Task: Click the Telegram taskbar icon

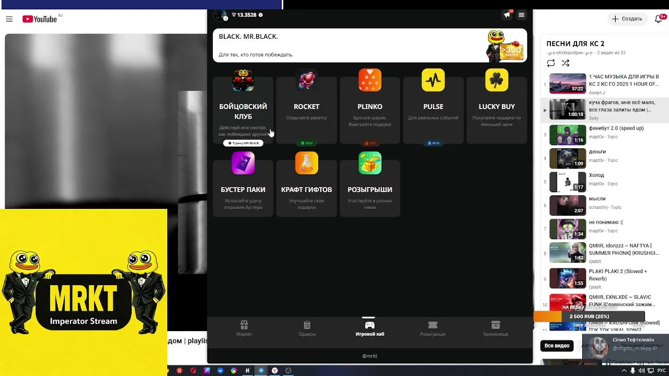Action: click(261, 370)
